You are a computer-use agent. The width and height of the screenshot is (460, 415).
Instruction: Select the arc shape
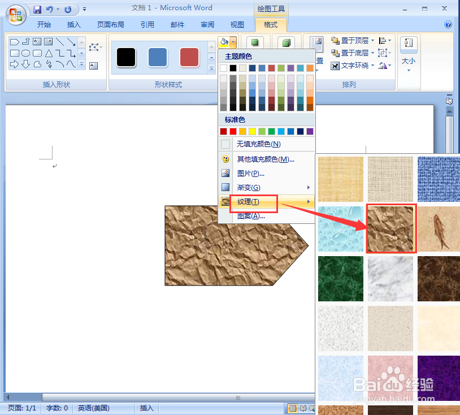coord(60,64)
